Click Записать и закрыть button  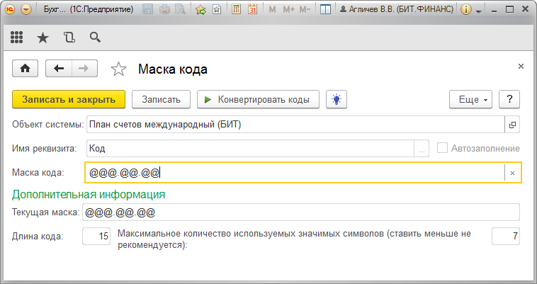[69, 100]
